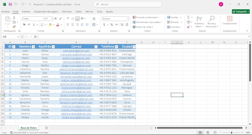Click the Clear eraser icon
Screen dimensions: 252x135
pos(189,27)
